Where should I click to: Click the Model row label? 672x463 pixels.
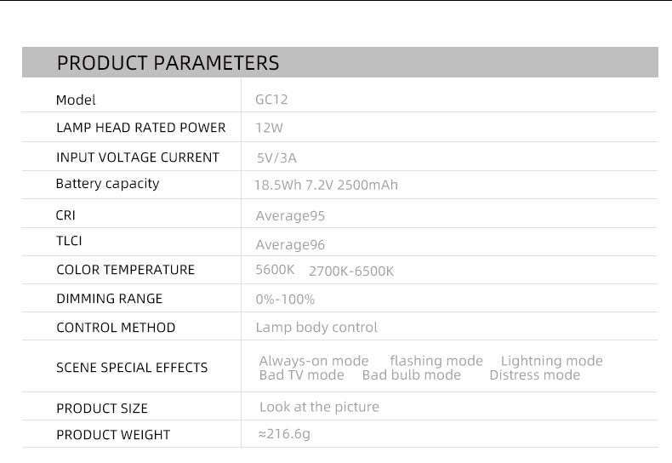[76, 100]
